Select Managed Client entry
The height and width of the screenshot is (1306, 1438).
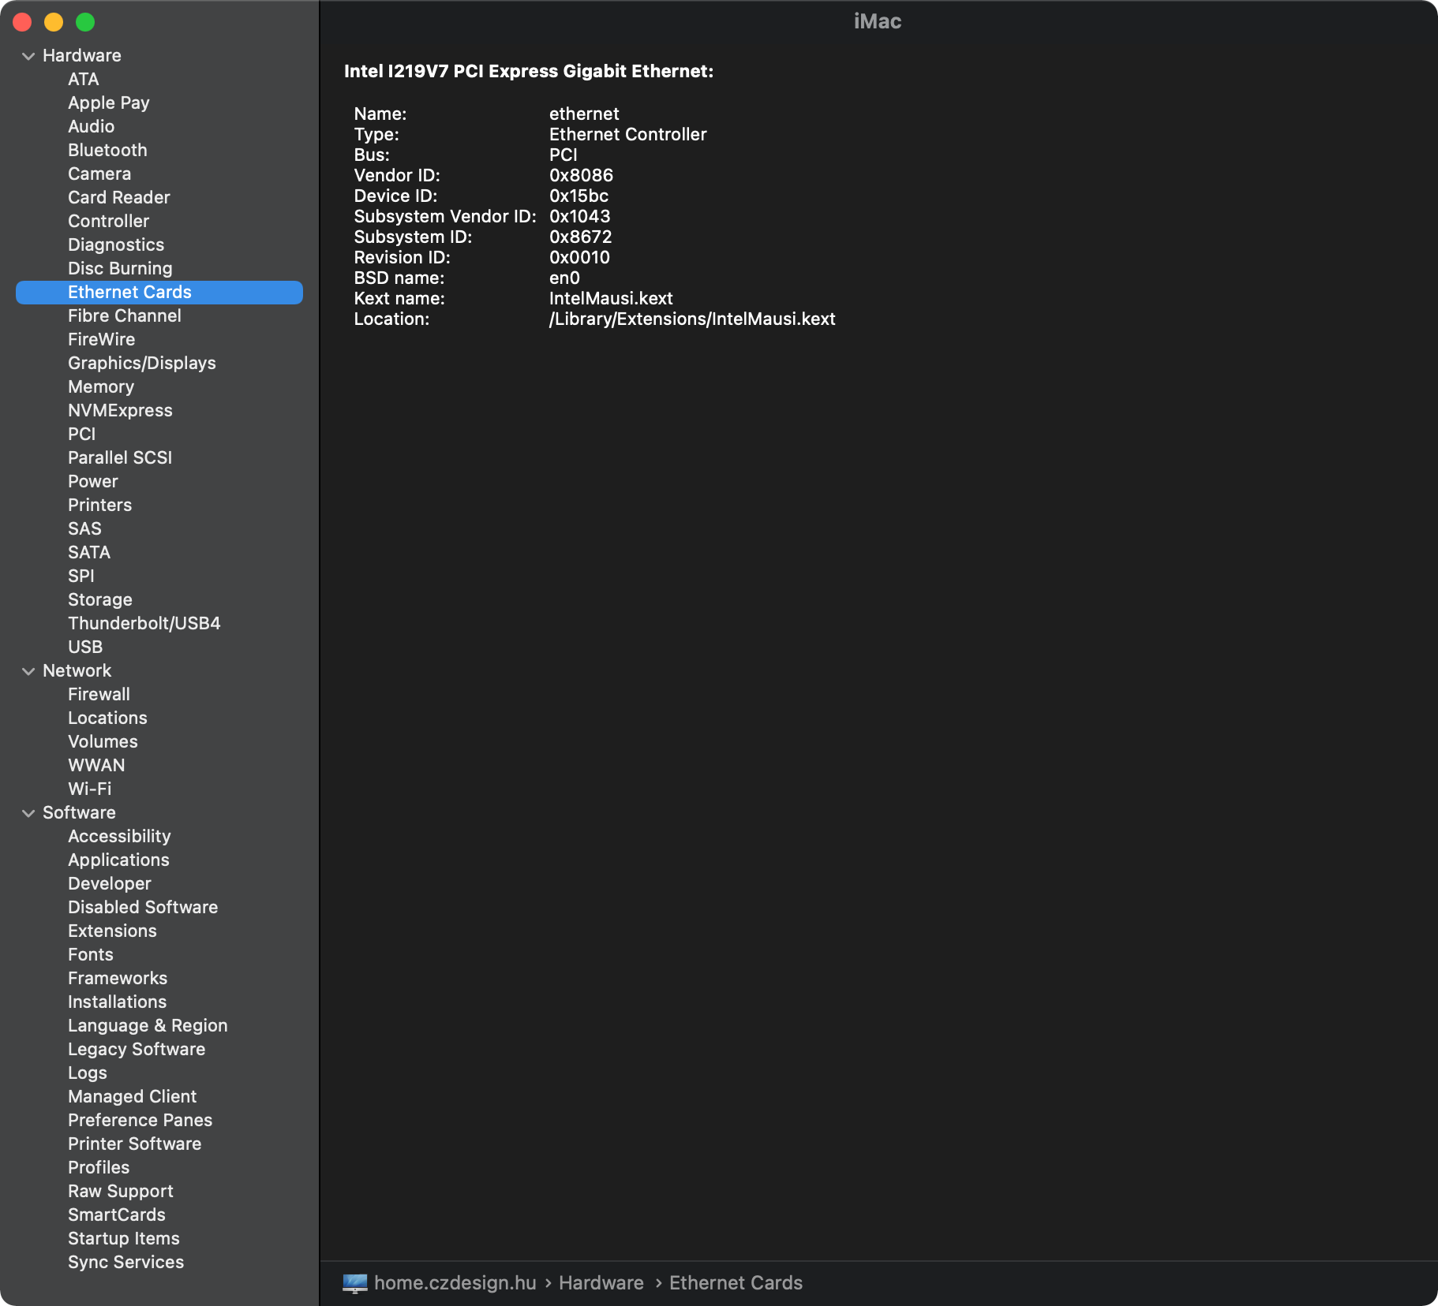[133, 1096]
